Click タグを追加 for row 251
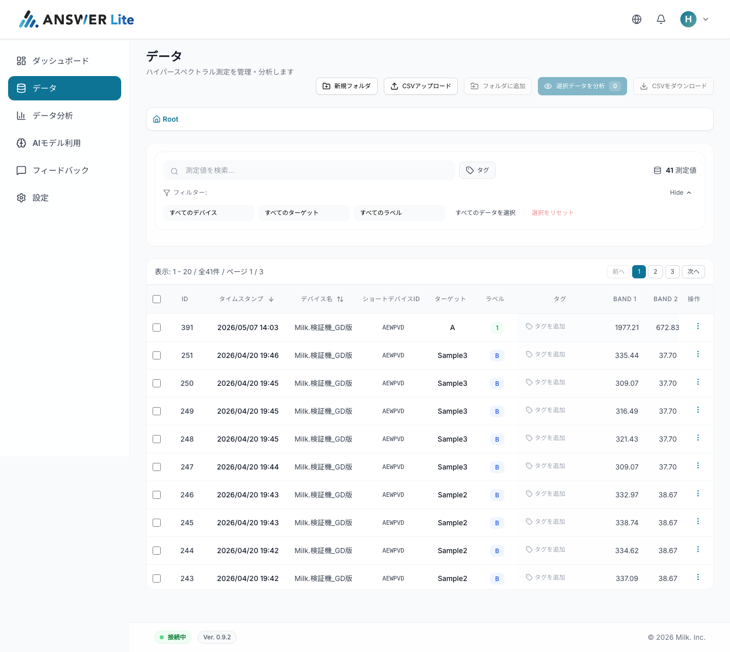 (545, 354)
